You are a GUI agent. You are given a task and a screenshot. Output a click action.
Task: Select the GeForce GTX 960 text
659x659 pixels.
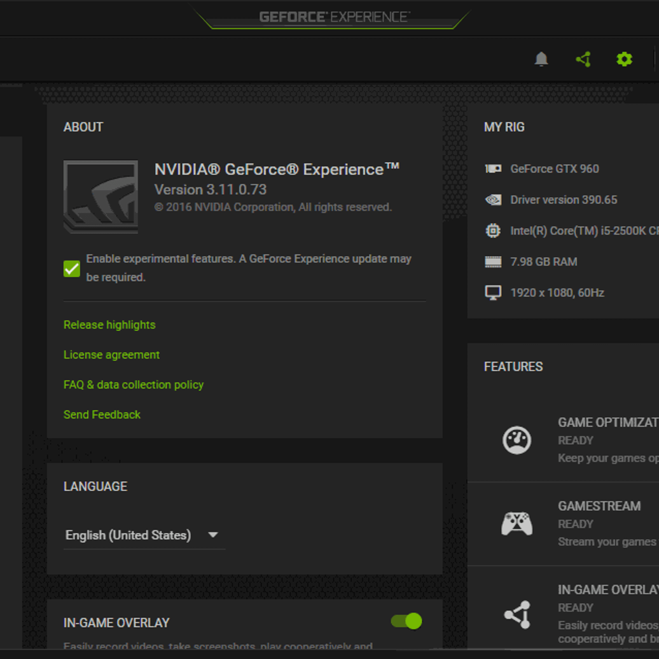(554, 169)
